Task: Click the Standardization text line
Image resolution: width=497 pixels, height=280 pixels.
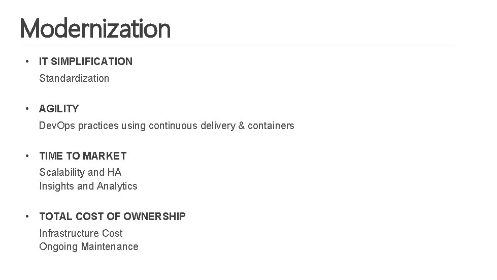Action: pos(74,78)
